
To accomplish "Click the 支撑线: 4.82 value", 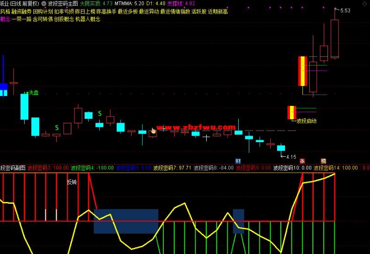I will click(x=181, y=4).
